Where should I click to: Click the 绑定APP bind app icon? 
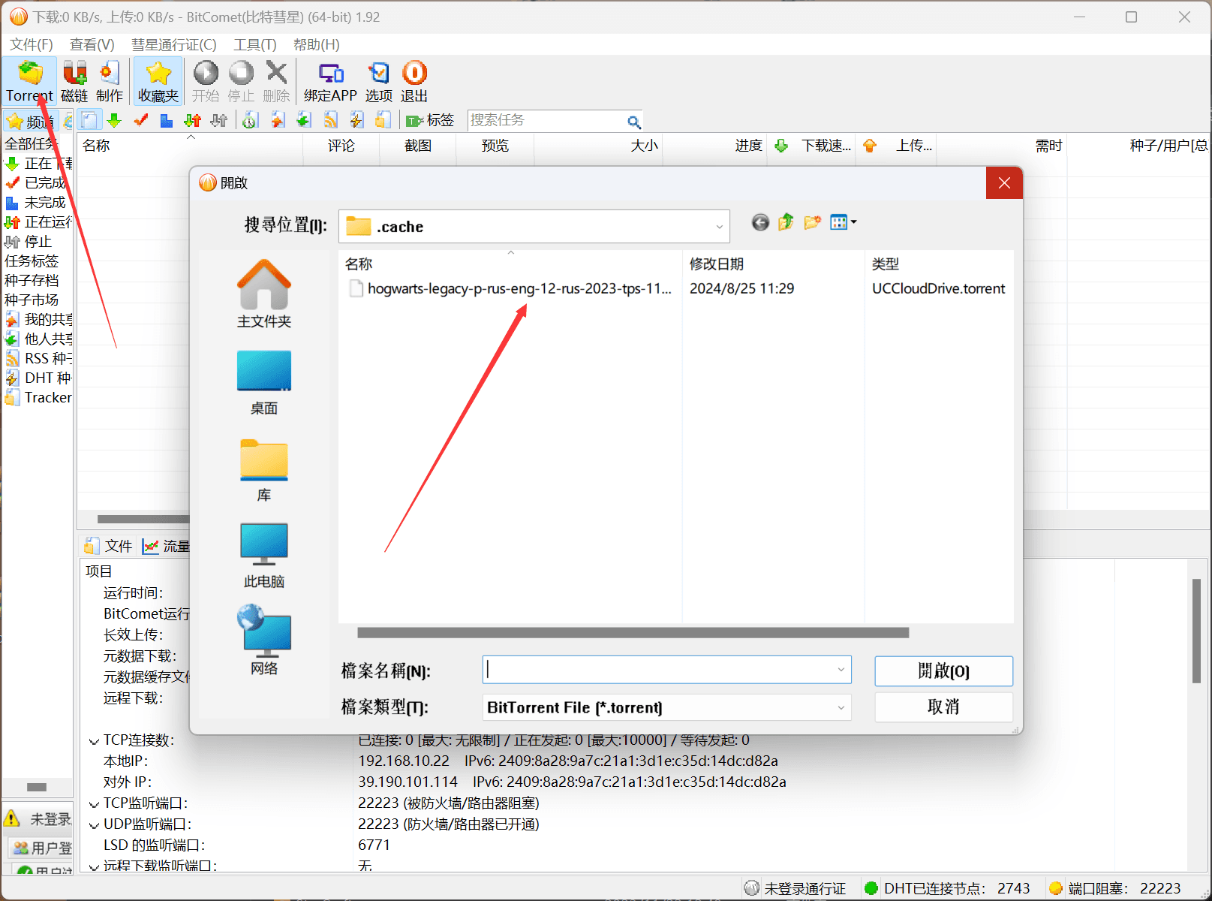(330, 80)
